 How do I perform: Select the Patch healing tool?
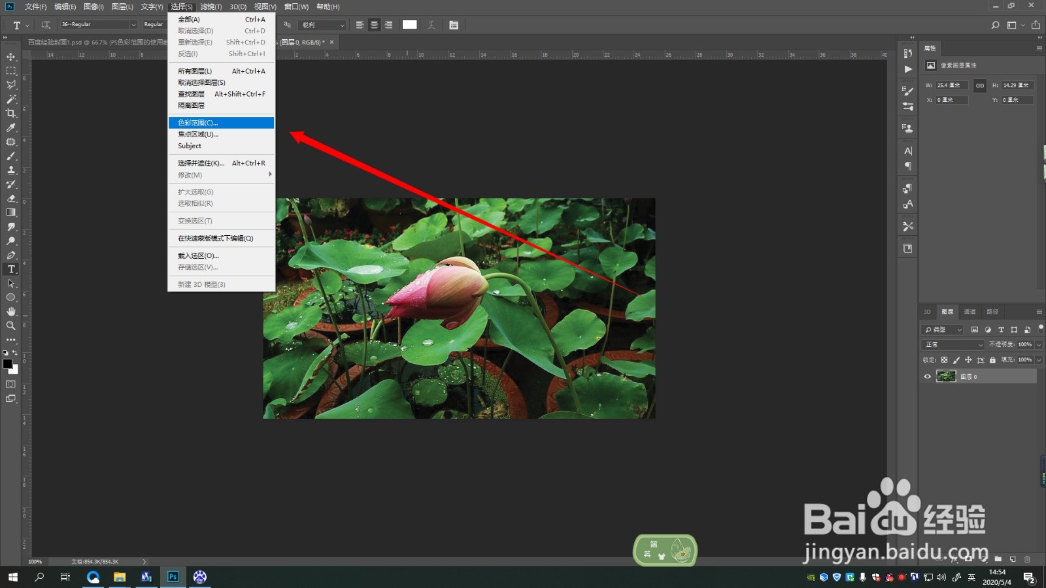click(11, 142)
